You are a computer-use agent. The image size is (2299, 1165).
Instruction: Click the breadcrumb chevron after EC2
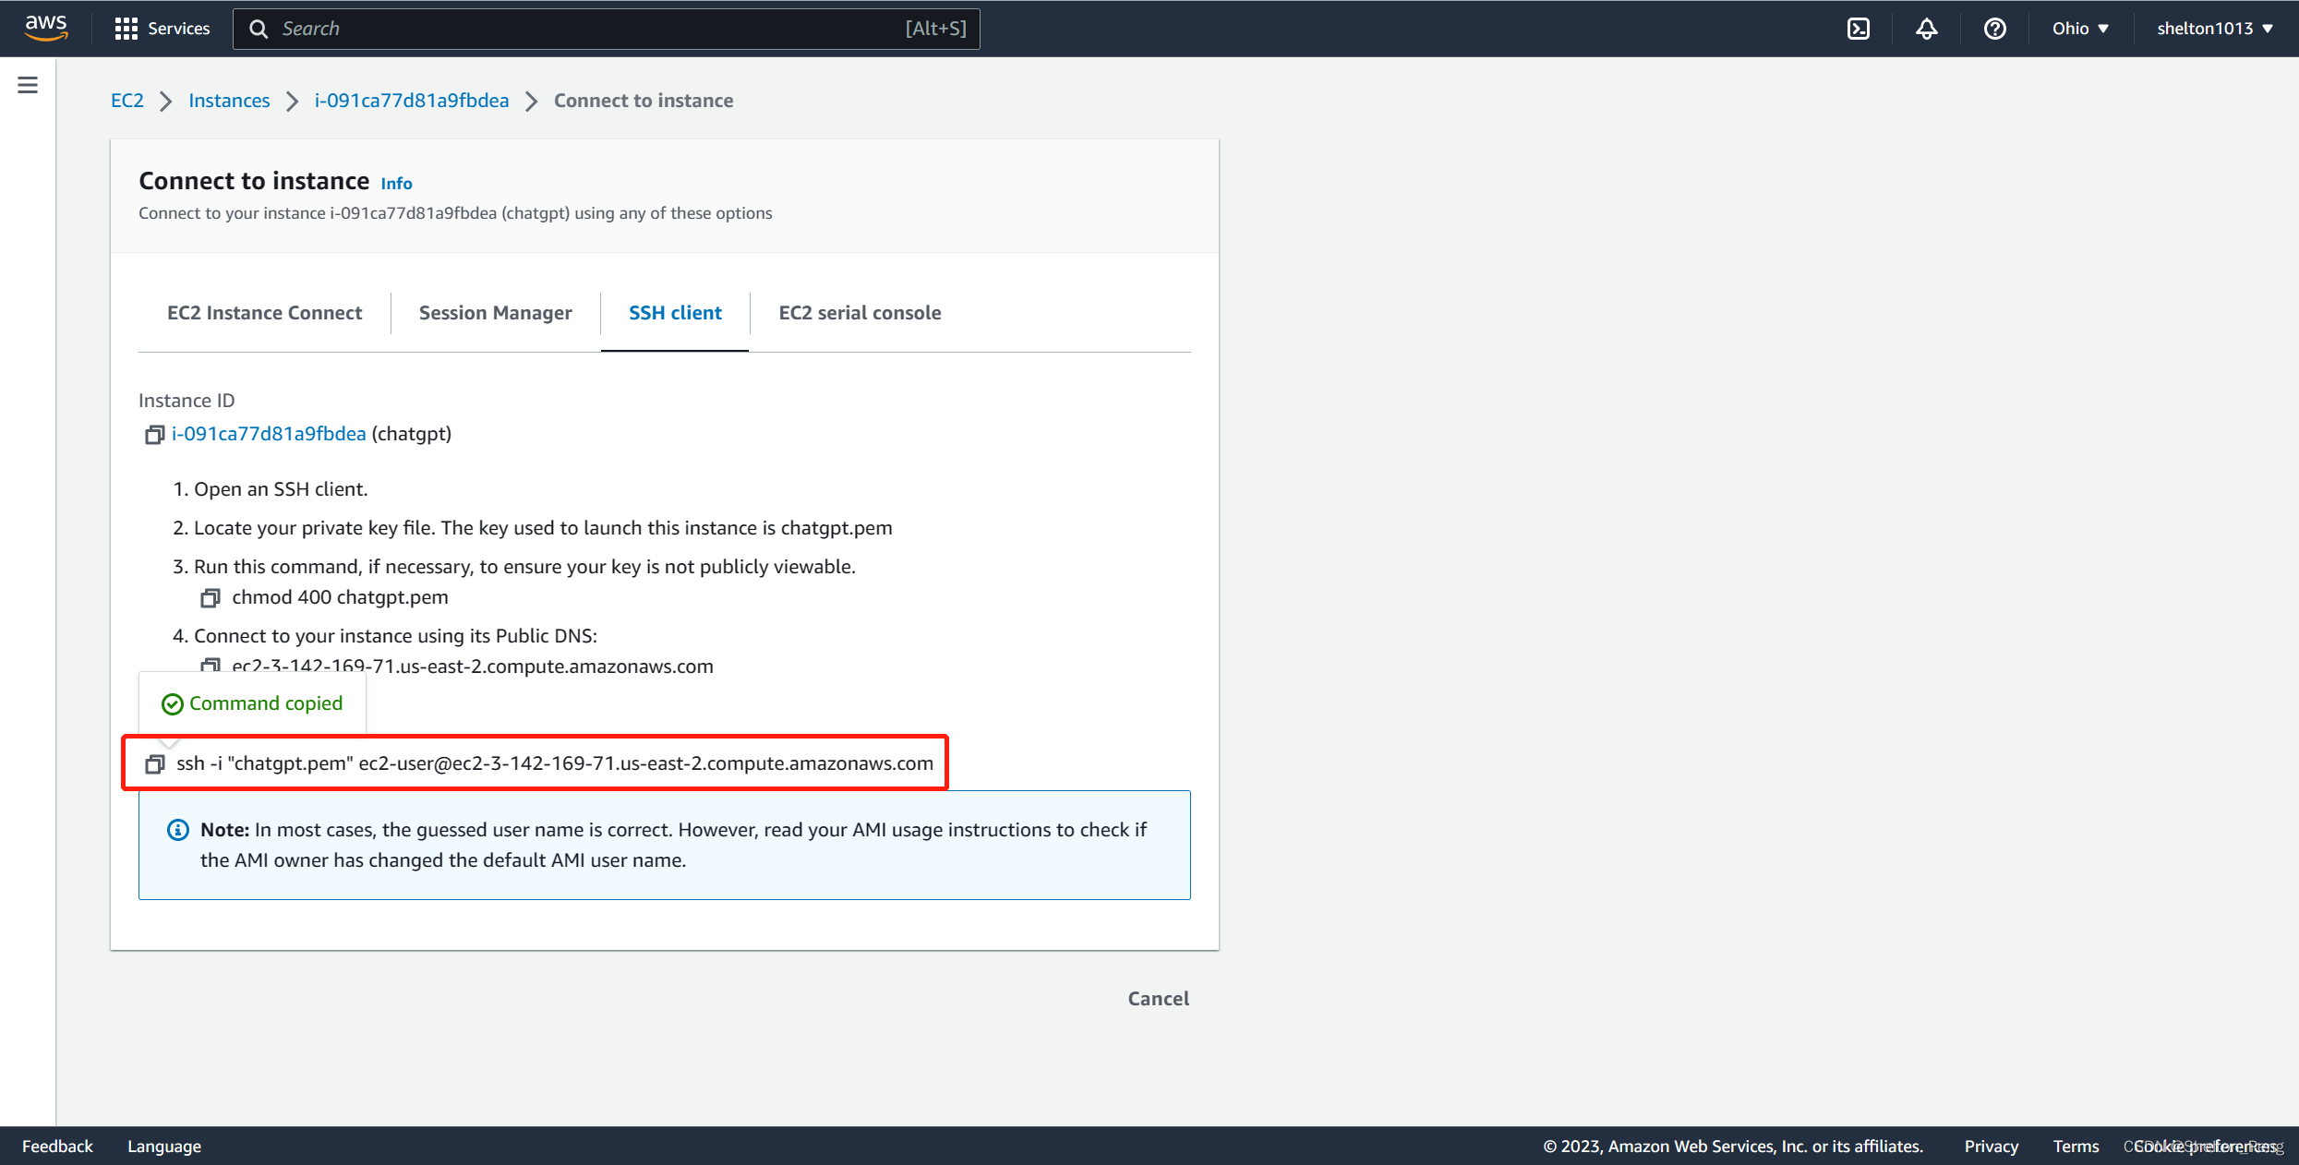click(x=166, y=102)
